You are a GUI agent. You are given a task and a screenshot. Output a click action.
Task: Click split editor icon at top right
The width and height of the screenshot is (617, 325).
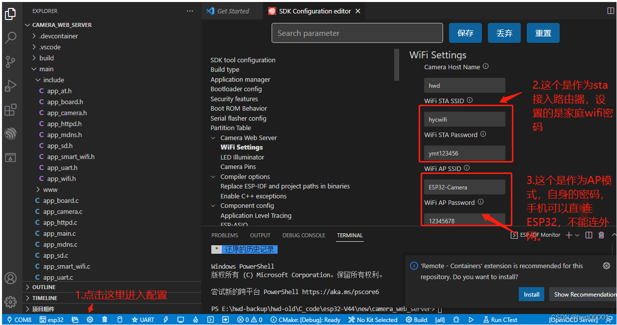pyautogui.click(x=611, y=11)
